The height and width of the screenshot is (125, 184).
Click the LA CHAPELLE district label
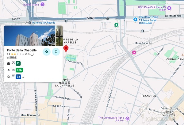65,85
